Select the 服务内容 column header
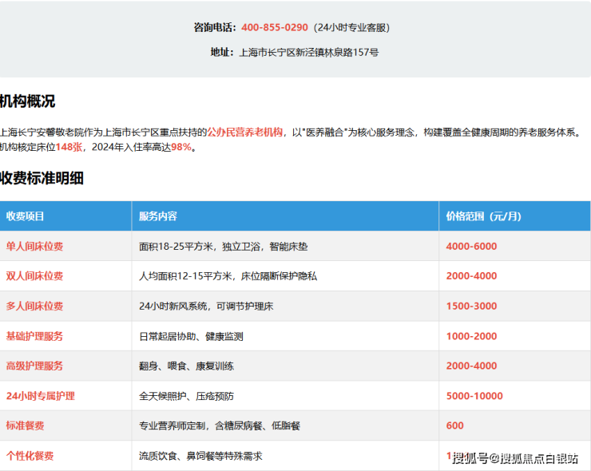The width and height of the screenshot is (591, 471). [158, 216]
